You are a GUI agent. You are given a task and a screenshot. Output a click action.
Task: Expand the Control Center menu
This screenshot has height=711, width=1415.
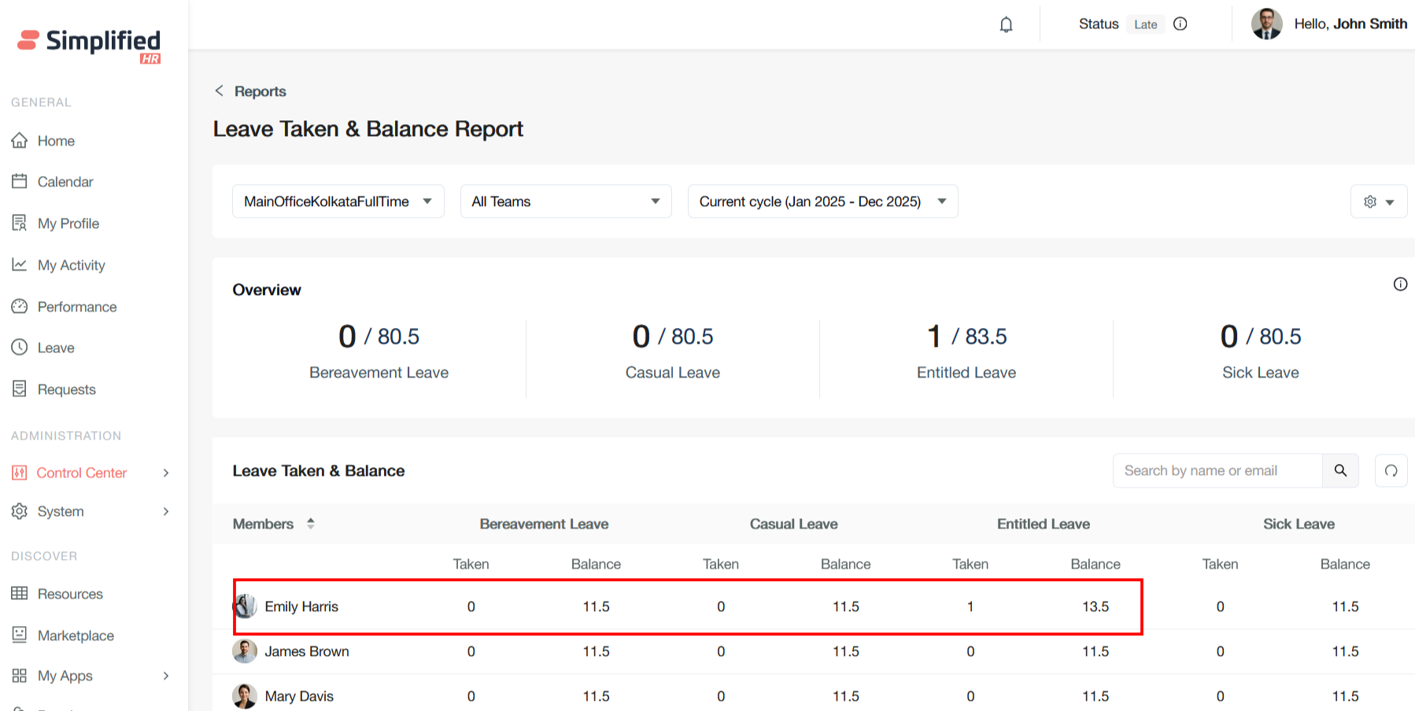pyautogui.click(x=91, y=473)
